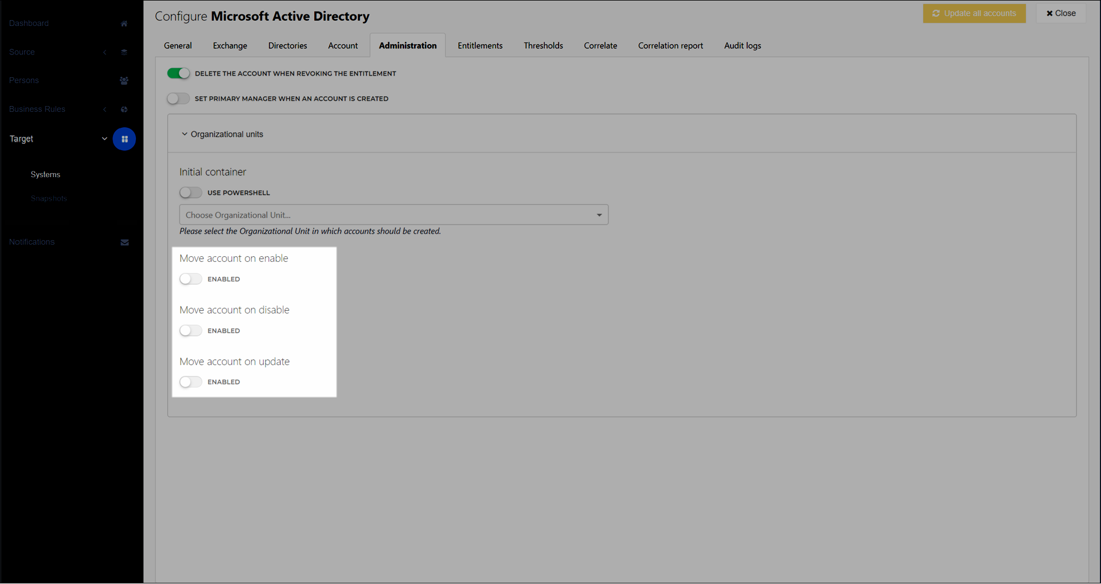1101x584 pixels.
Task: Click the 'Please select the Organizational Unit' hint
Action: 310,232
